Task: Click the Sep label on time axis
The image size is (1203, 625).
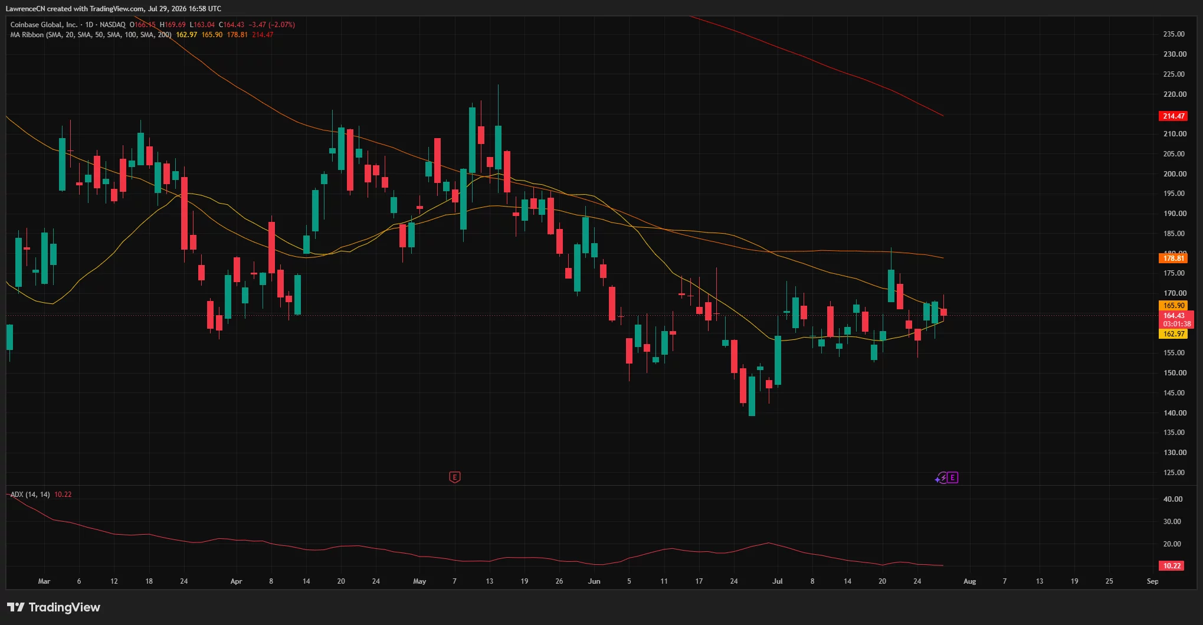Action: click(1152, 581)
